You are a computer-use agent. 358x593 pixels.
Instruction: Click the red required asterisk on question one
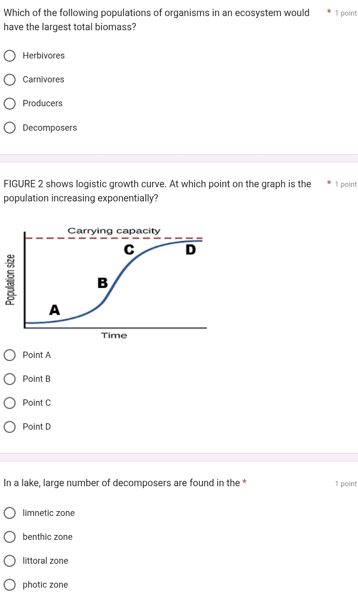tap(329, 12)
